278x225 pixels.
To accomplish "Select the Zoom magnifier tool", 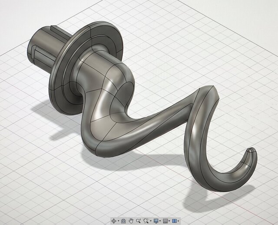I will (139, 221).
